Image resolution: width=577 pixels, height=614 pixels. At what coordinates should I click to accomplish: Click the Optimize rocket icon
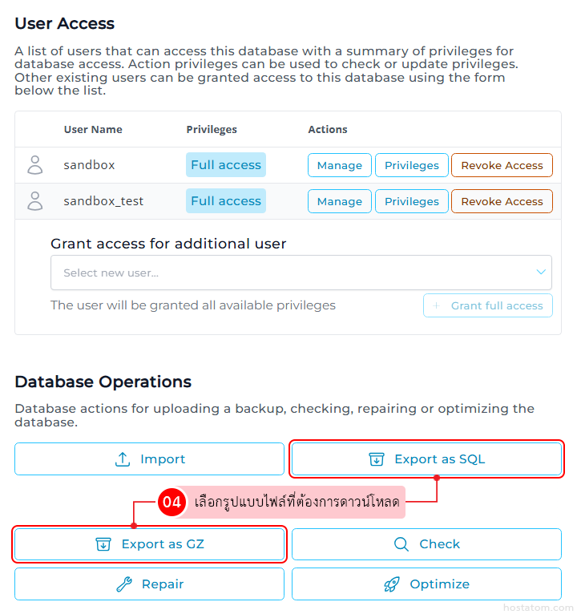(392, 584)
